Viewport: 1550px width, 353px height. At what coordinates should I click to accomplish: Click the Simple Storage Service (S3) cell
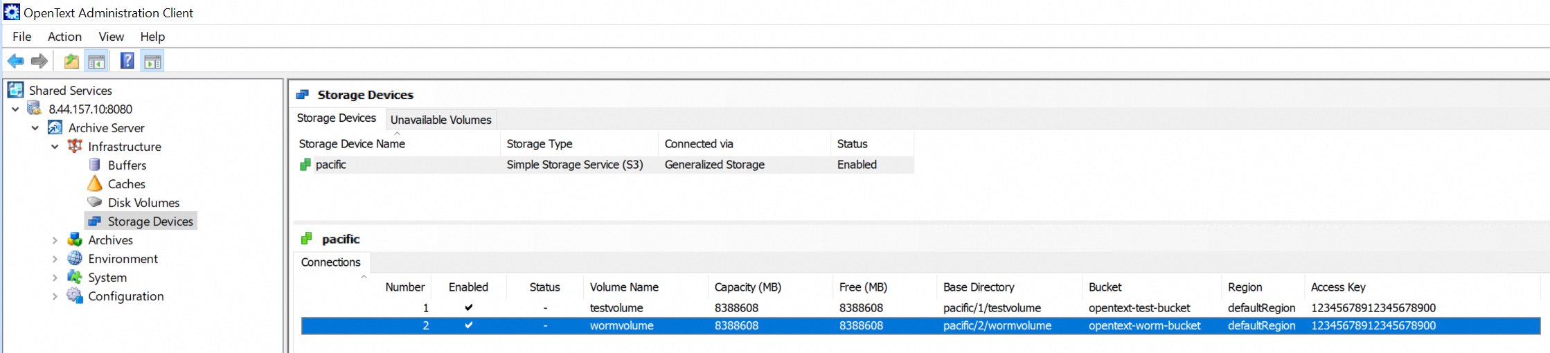click(x=575, y=165)
